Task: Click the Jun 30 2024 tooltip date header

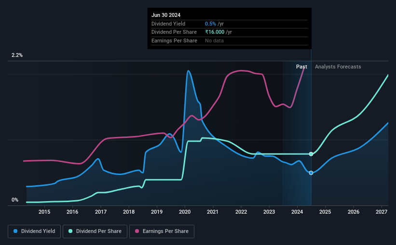Action: point(166,15)
